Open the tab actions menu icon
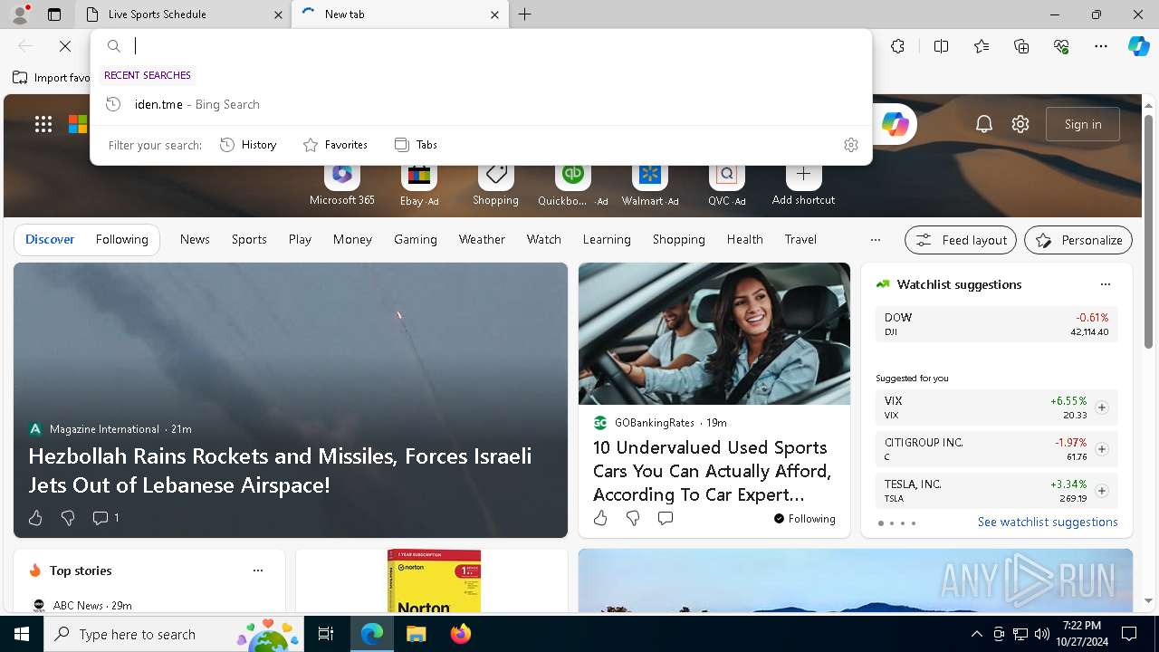 tap(54, 14)
